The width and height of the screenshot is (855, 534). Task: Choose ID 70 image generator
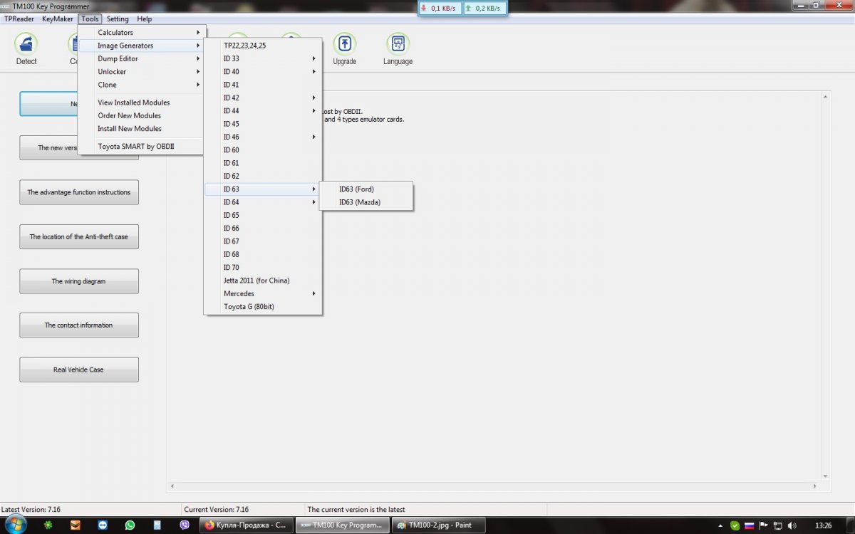pos(263,268)
